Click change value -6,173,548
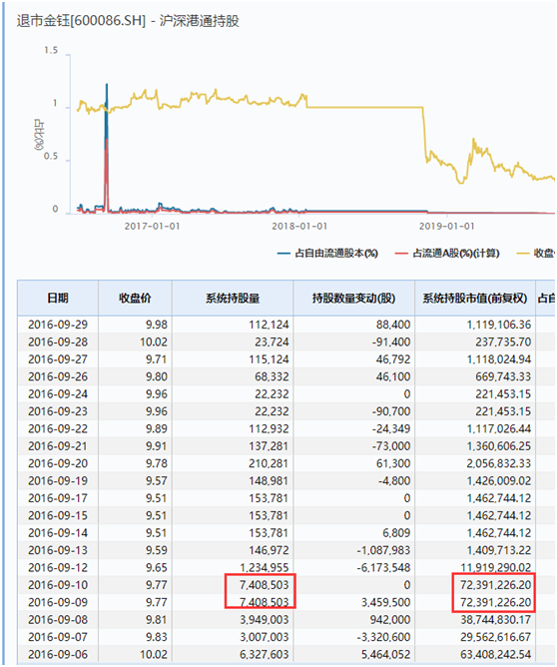The width and height of the screenshot is (557, 667). click(384, 568)
